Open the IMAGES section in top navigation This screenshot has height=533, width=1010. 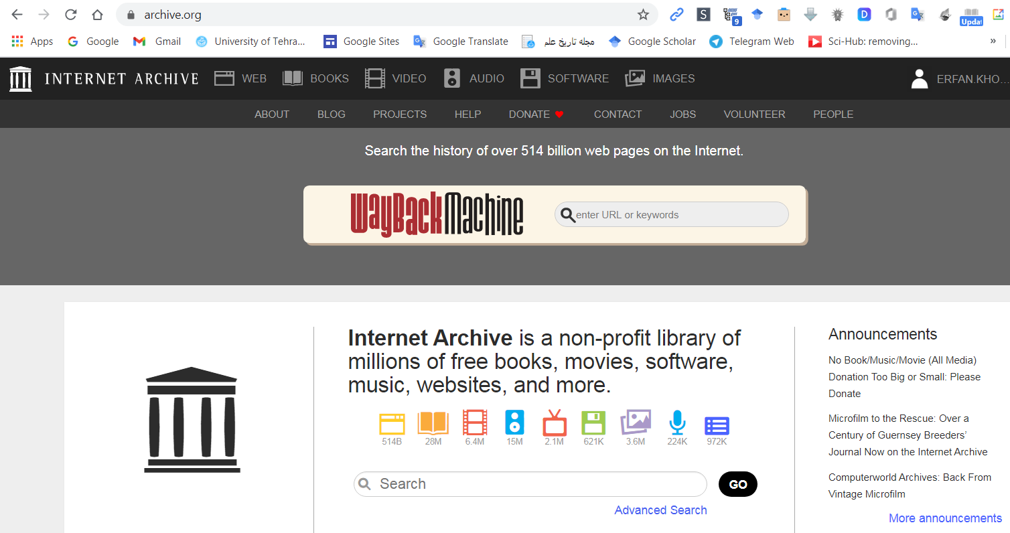click(660, 78)
